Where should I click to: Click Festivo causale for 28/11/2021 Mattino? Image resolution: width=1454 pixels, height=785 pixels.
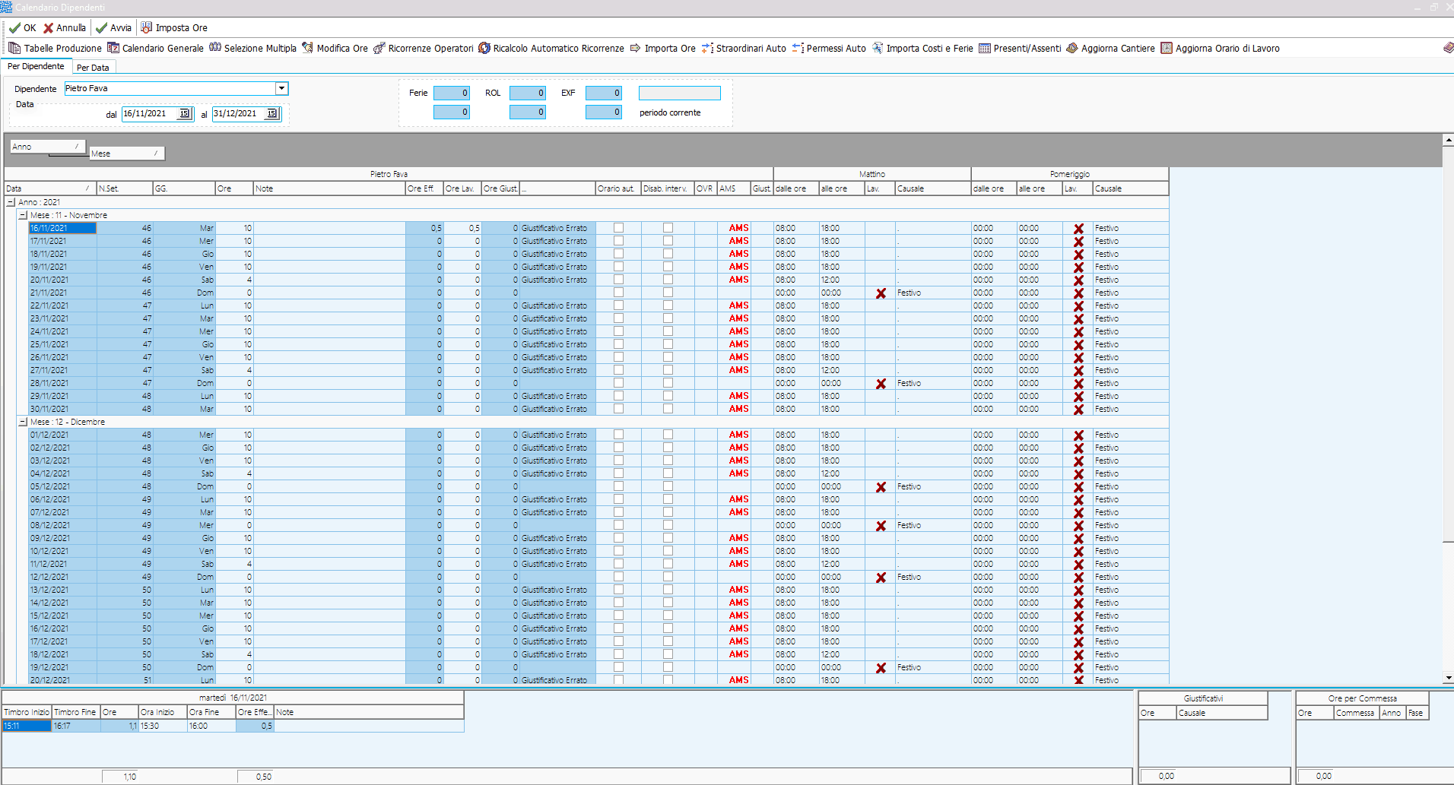coord(932,383)
